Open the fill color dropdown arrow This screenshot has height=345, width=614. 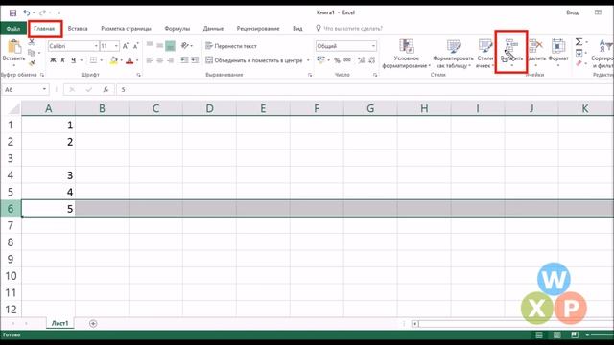coord(122,60)
